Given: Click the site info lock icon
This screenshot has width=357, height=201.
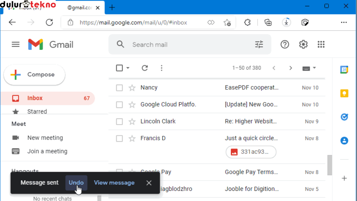Looking at the screenshot, I should pos(70,23).
